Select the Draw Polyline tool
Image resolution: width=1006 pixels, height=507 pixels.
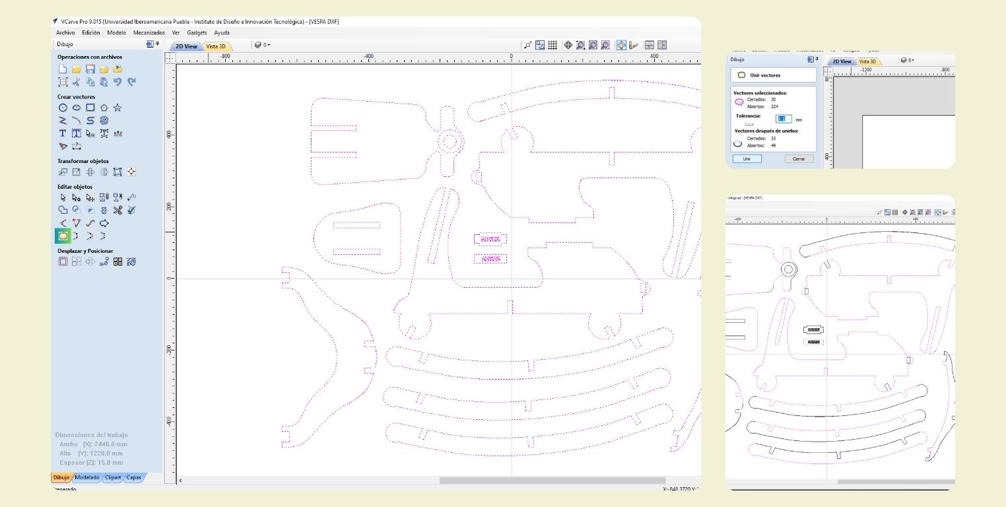(x=63, y=120)
